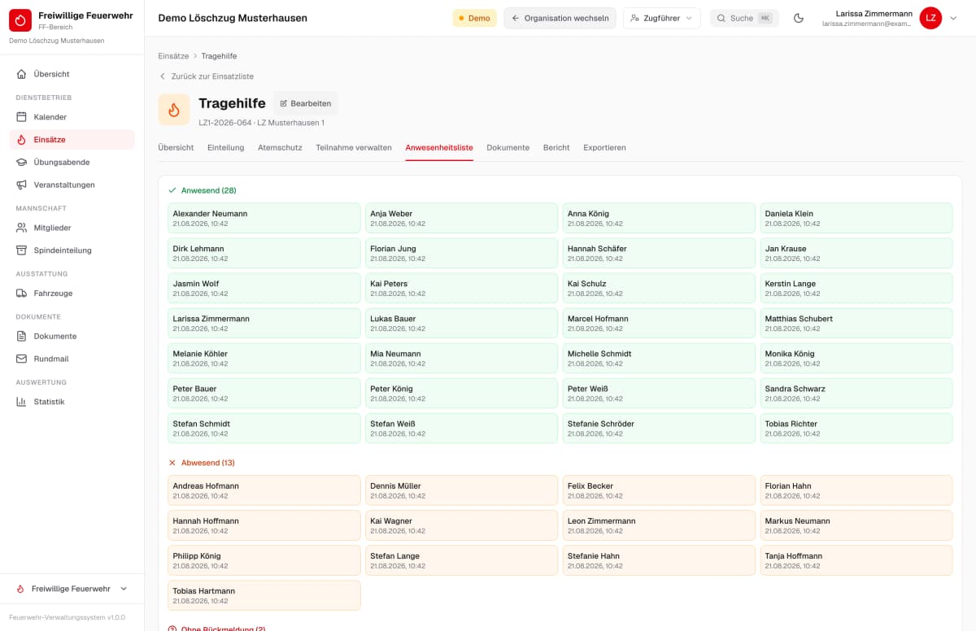This screenshot has height=631, width=976.
Task: Click the Tobias Hartmann absent card
Action: (264, 595)
